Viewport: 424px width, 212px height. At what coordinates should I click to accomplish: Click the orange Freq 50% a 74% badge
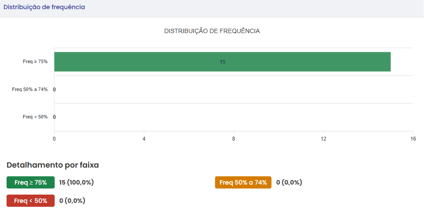click(x=243, y=182)
